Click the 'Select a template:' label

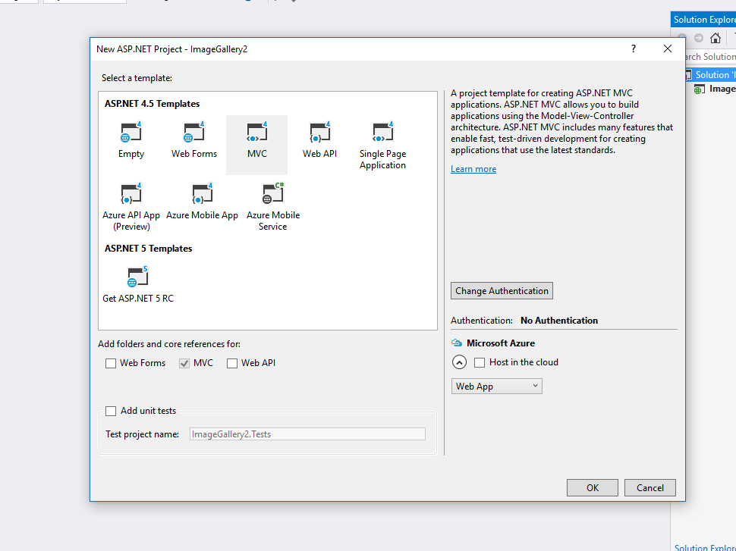pos(137,78)
